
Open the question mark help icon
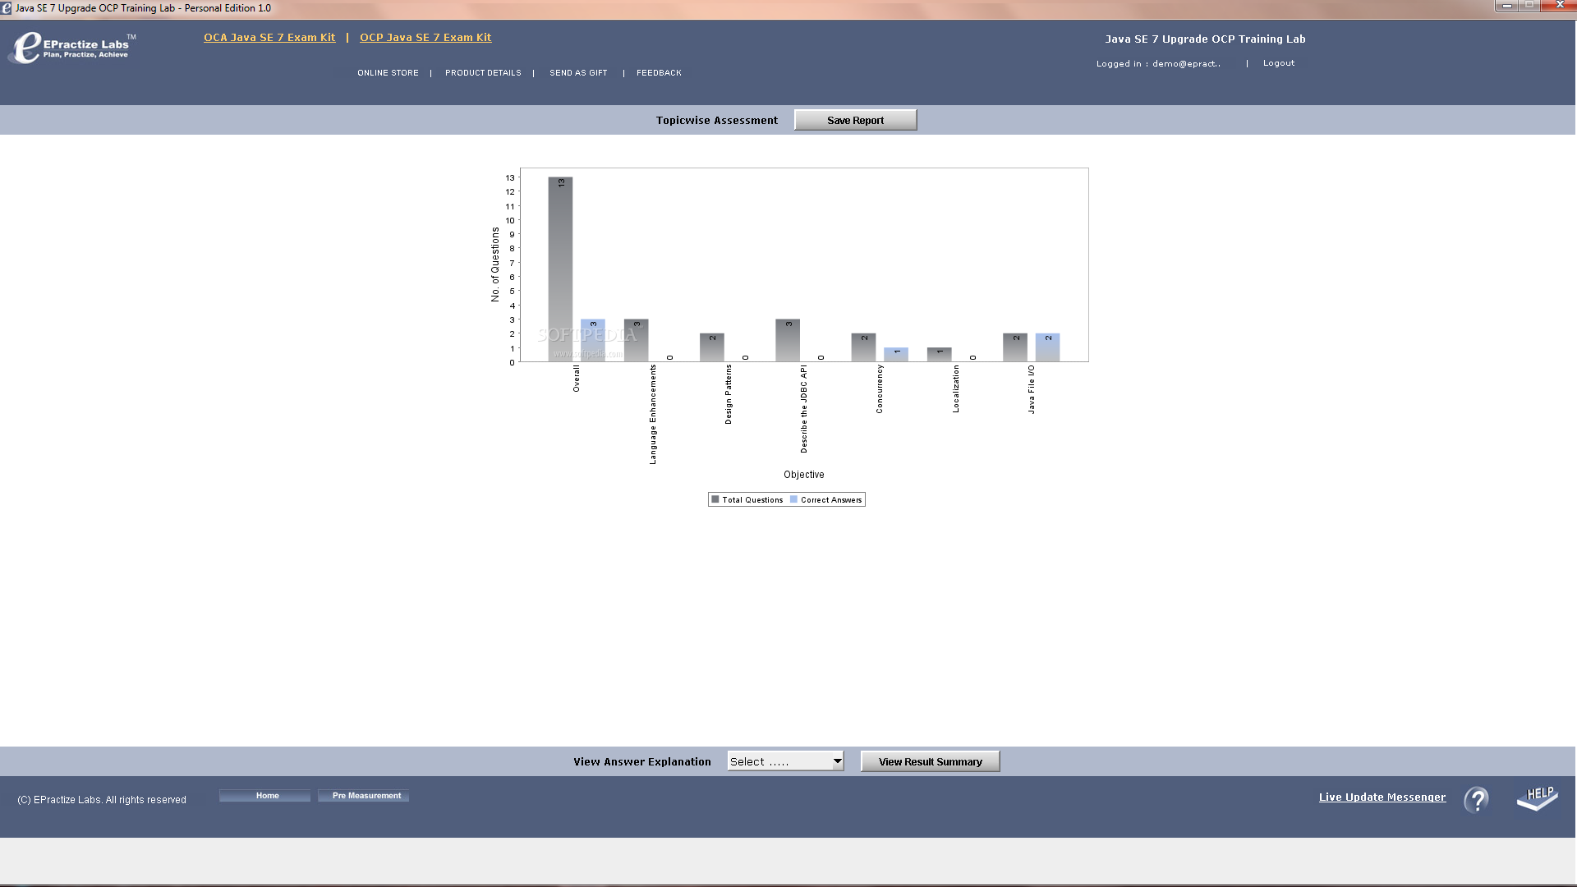pos(1476,799)
